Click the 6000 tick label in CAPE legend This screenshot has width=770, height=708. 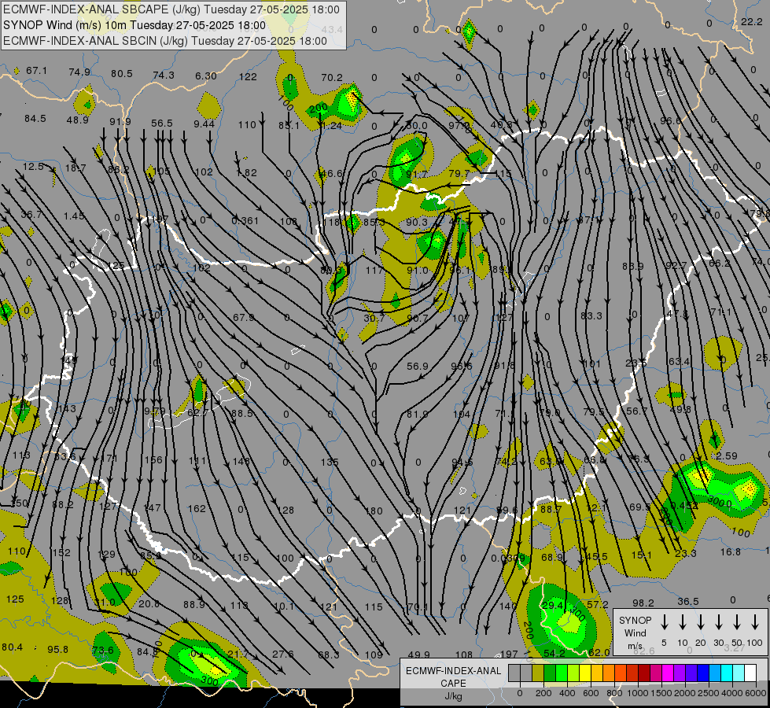pyautogui.click(x=756, y=693)
